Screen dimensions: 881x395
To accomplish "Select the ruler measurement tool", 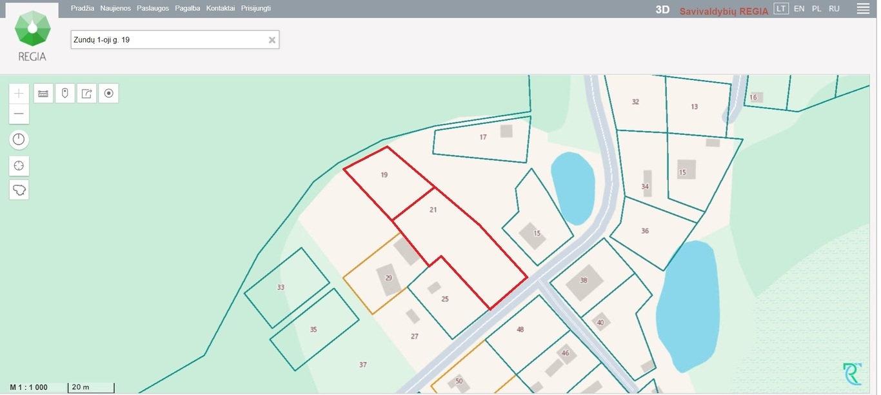I will pyautogui.click(x=43, y=94).
